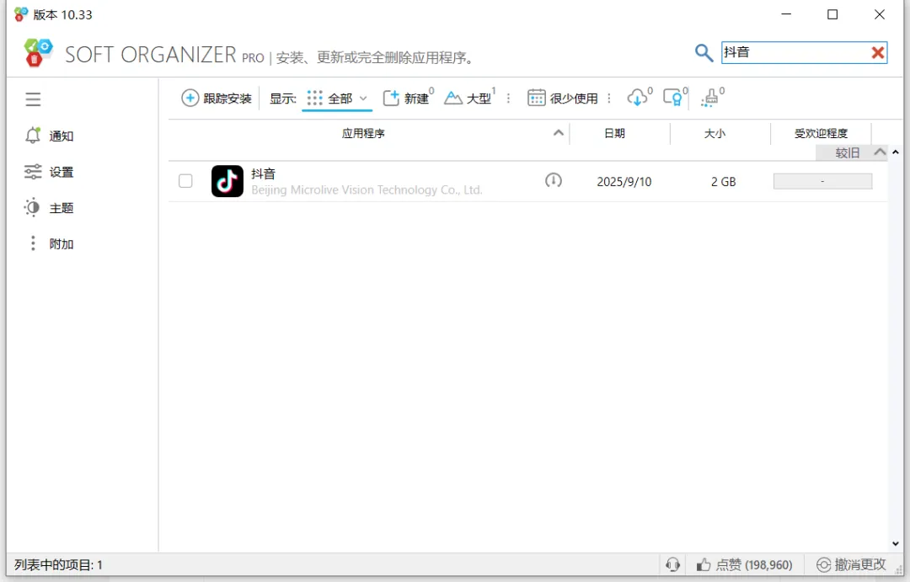This screenshot has height=582, width=910.
Task: Click the 2025/9/10 date cell
Action: [x=624, y=182]
